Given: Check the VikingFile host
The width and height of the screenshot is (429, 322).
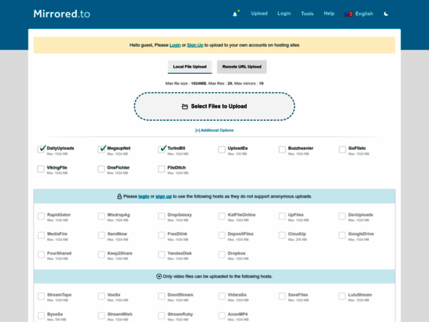Looking at the screenshot, I should 41,169.
